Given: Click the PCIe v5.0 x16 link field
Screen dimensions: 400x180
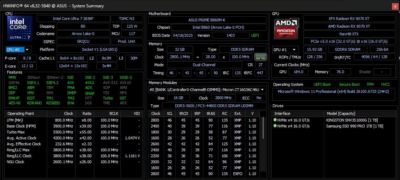Looking at the screenshot, I should point(349,41).
